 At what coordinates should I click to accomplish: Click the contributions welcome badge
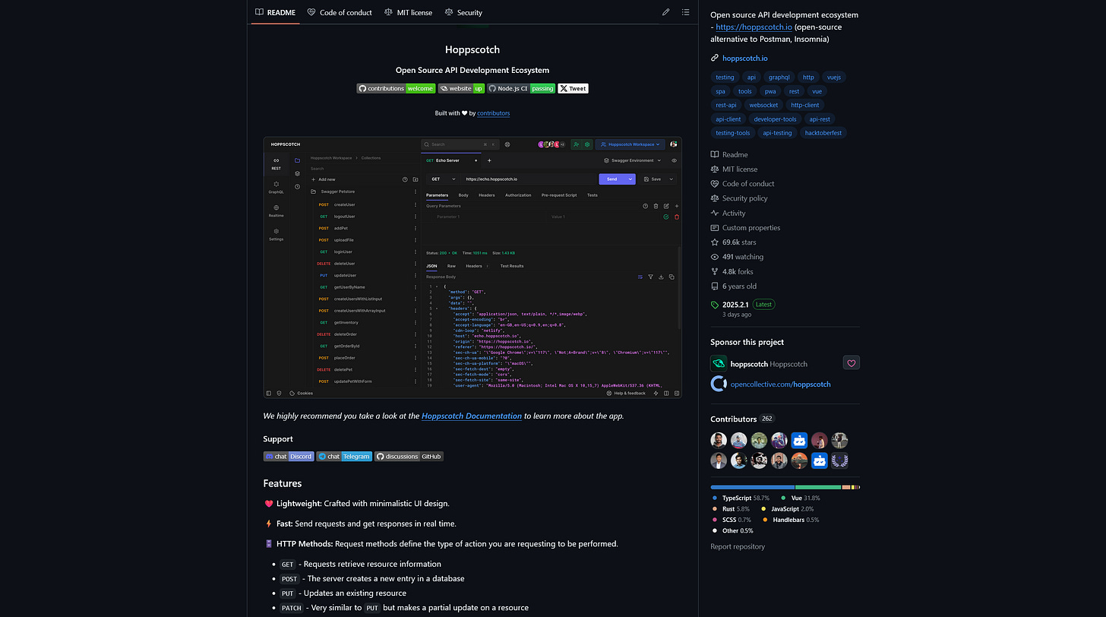396,88
